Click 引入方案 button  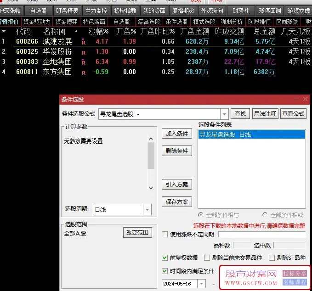click(177, 185)
